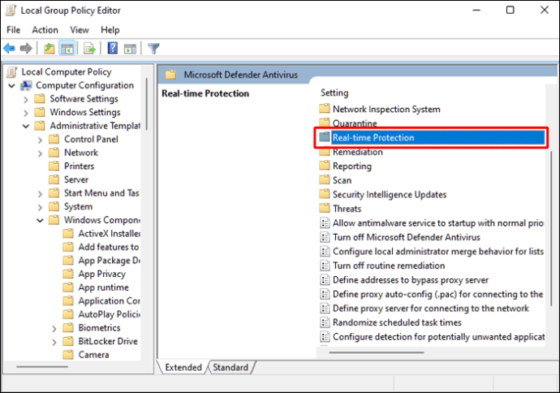This screenshot has width=560, height=393.
Task: Click the Forward arrow in the toolbar
Action: (26, 49)
